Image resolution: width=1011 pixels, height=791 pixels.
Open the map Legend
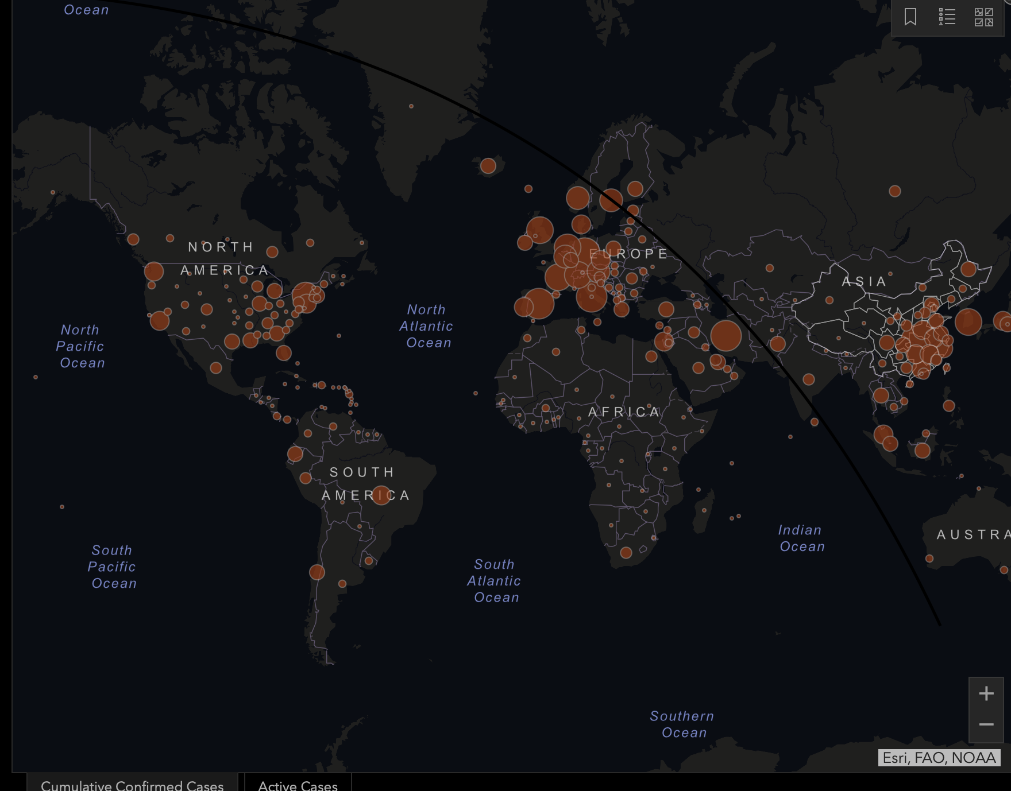coord(947,17)
